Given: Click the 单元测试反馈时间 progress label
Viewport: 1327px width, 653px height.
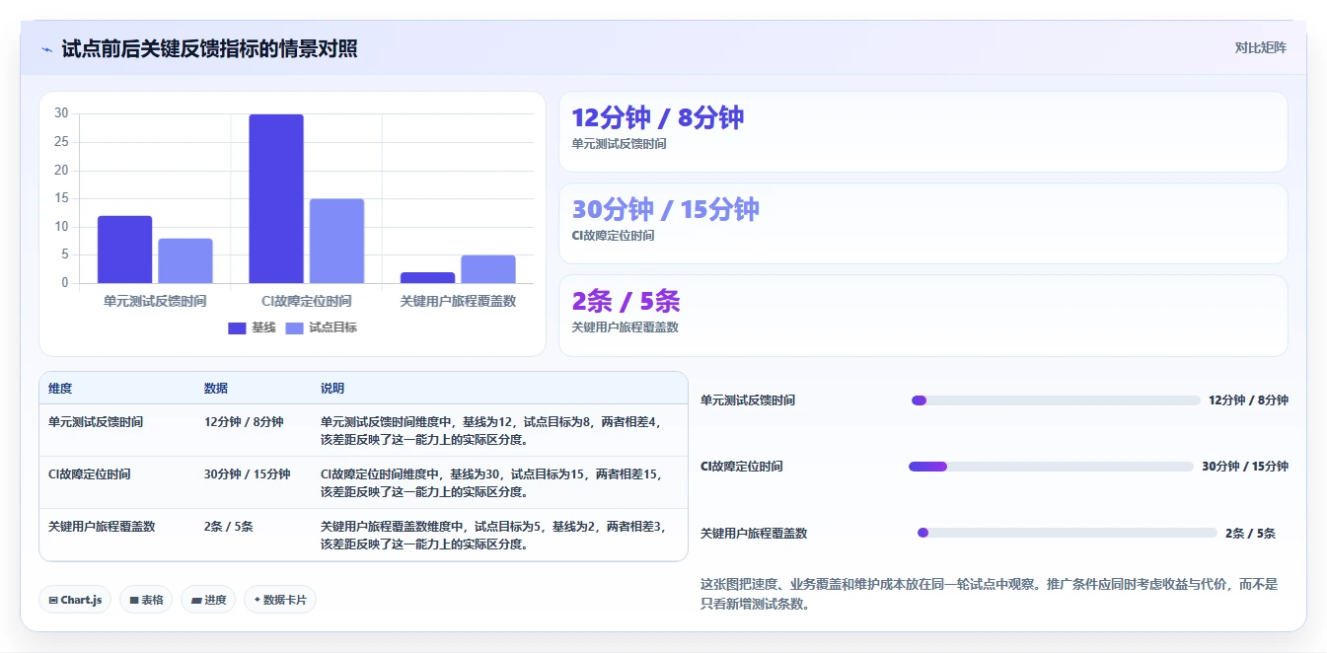Looking at the screenshot, I should pyautogui.click(x=748, y=400).
